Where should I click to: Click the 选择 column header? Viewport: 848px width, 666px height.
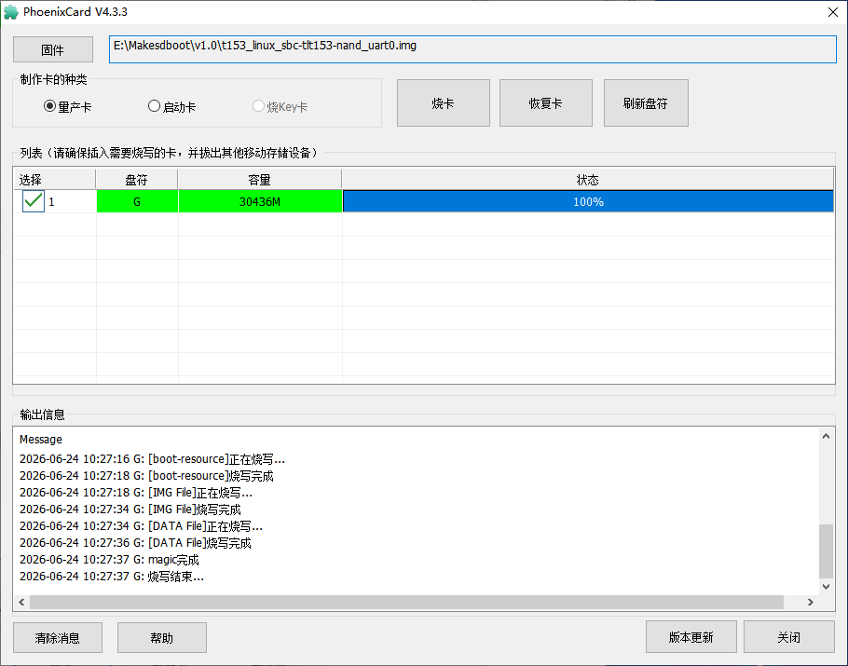(55, 180)
